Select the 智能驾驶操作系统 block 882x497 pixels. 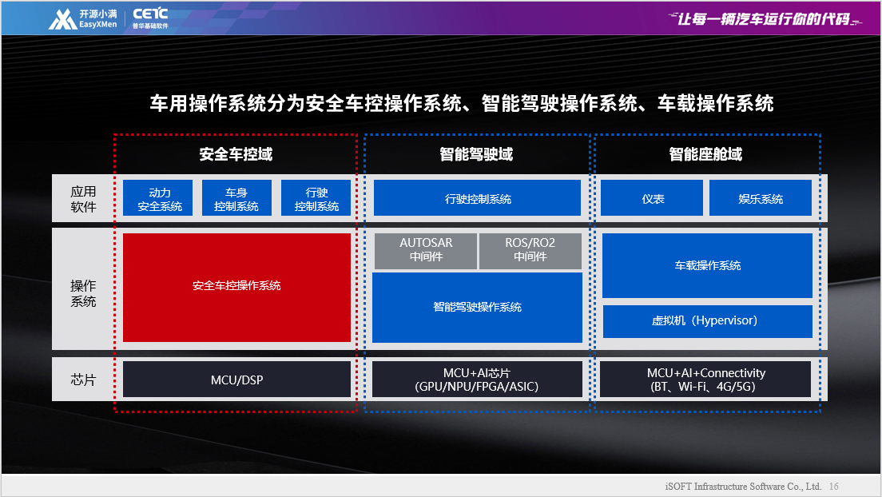click(477, 308)
